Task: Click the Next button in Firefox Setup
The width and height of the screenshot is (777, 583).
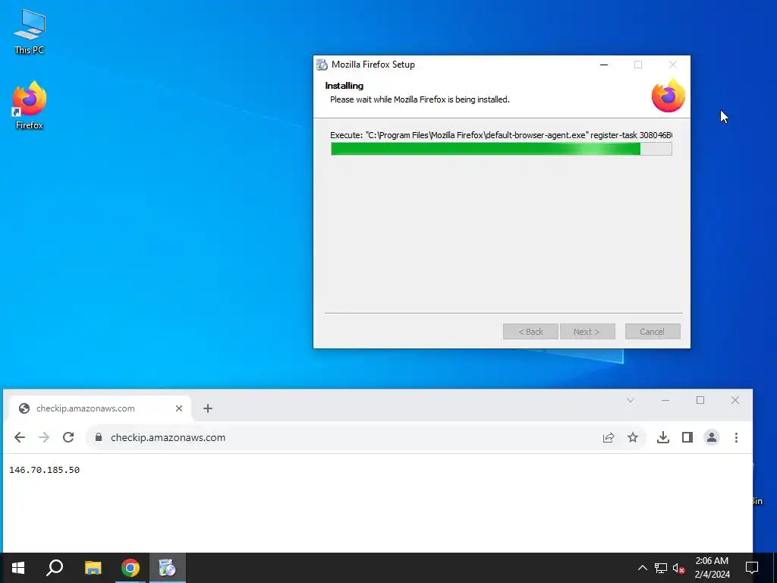Action: pyautogui.click(x=587, y=332)
